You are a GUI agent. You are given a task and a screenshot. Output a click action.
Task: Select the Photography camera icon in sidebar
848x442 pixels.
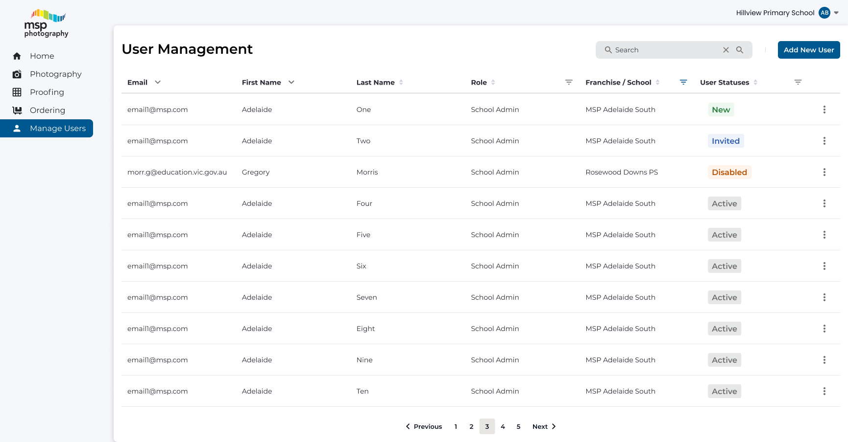18,74
